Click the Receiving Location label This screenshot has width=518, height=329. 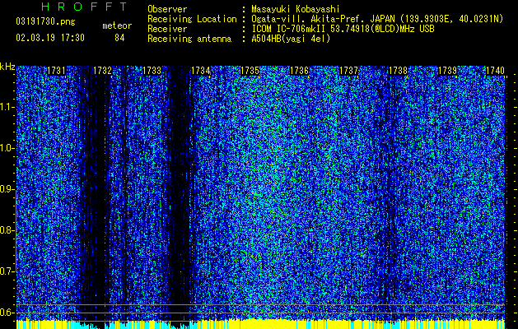click(192, 19)
